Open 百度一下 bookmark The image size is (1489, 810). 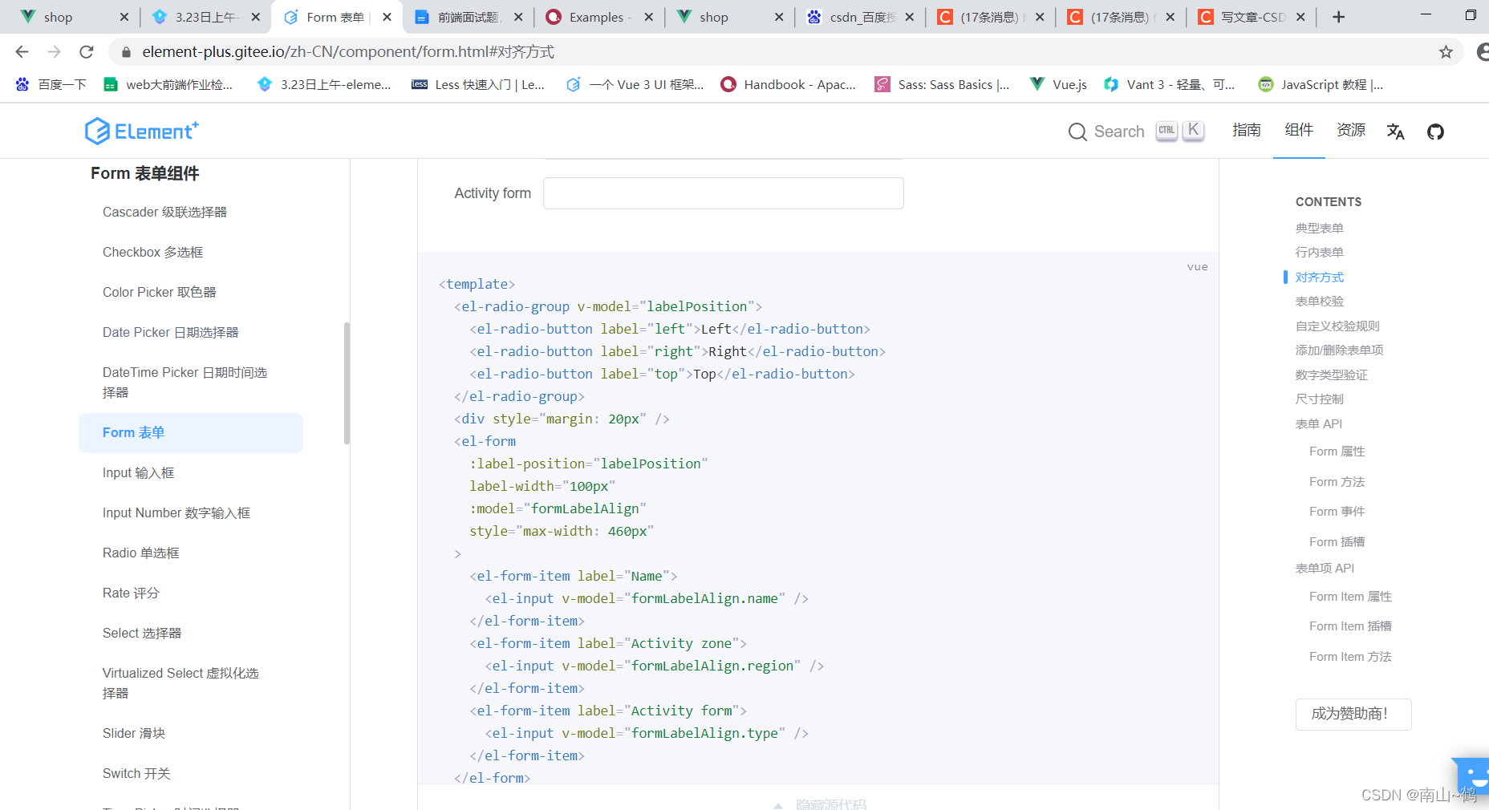coord(51,84)
